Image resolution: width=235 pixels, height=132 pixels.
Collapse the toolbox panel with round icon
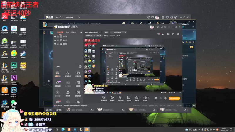(80, 67)
